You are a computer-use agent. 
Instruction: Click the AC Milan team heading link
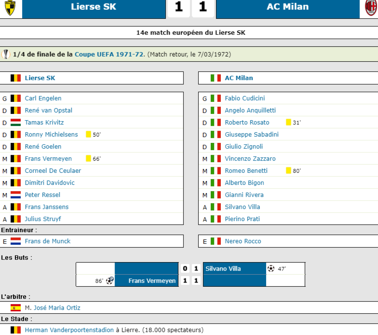pos(239,78)
